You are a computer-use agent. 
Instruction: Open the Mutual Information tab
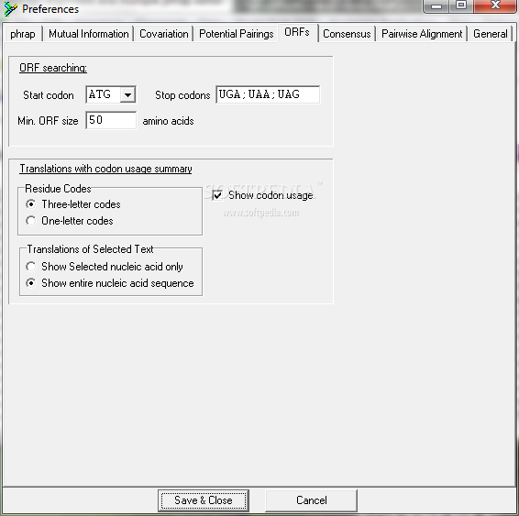[x=88, y=34]
